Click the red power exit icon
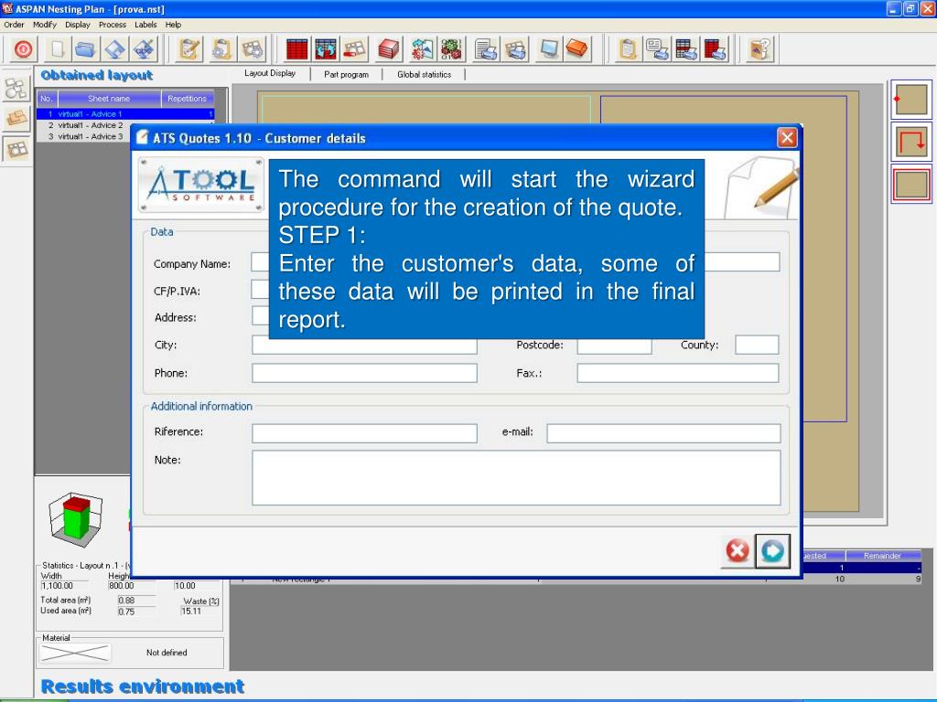Image resolution: width=937 pixels, height=702 pixels. point(23,49)
